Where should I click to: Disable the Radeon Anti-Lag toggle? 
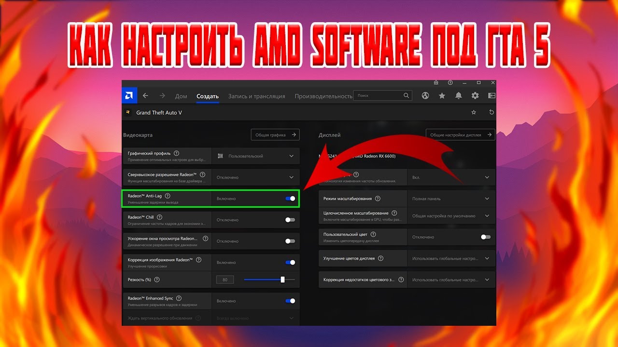(x=290, y=199)
